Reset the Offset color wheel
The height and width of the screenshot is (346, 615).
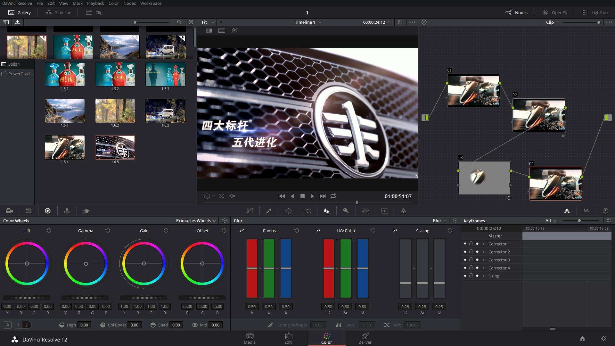(x=224, y=231)
